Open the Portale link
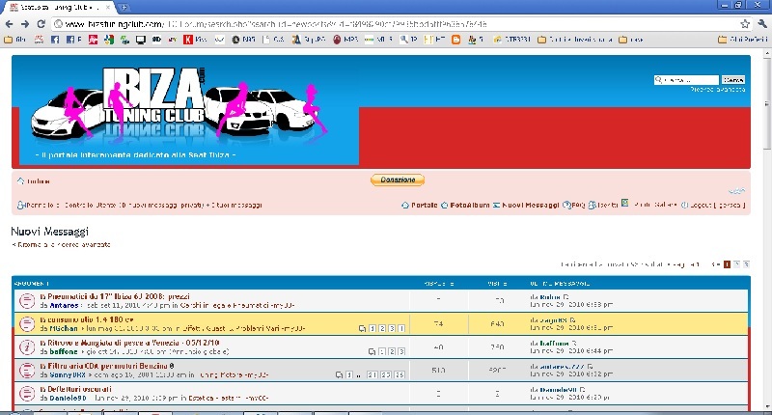 pyautogui.click(x=420, y=205)
